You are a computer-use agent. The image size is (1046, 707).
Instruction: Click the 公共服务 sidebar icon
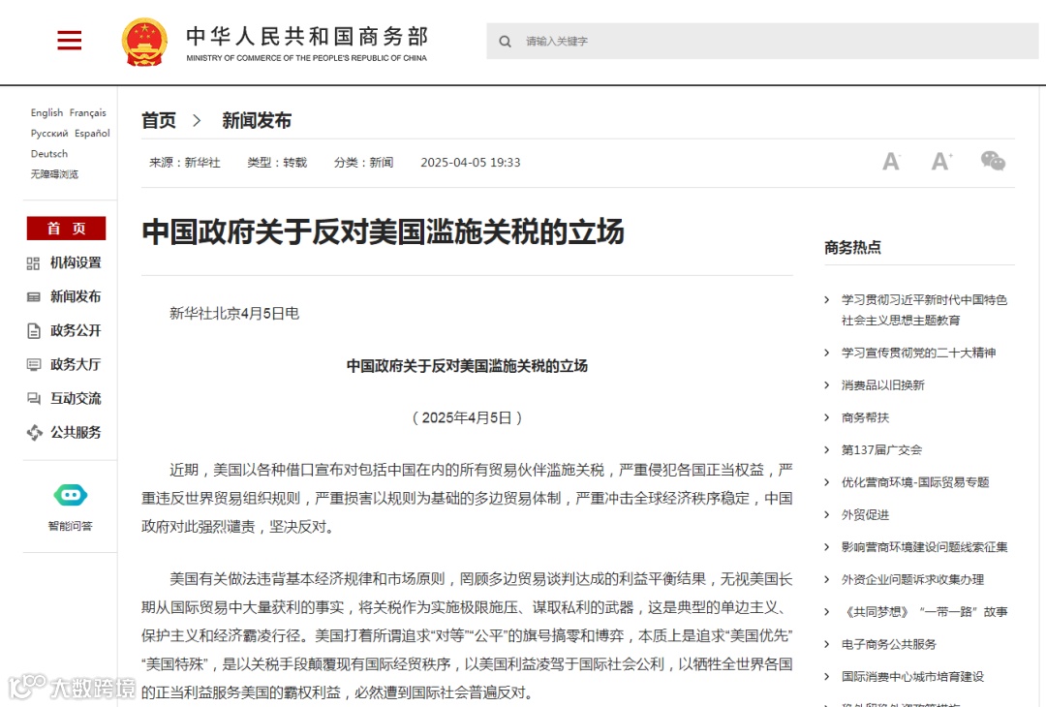pyautogui.click(x=34, y=433)
